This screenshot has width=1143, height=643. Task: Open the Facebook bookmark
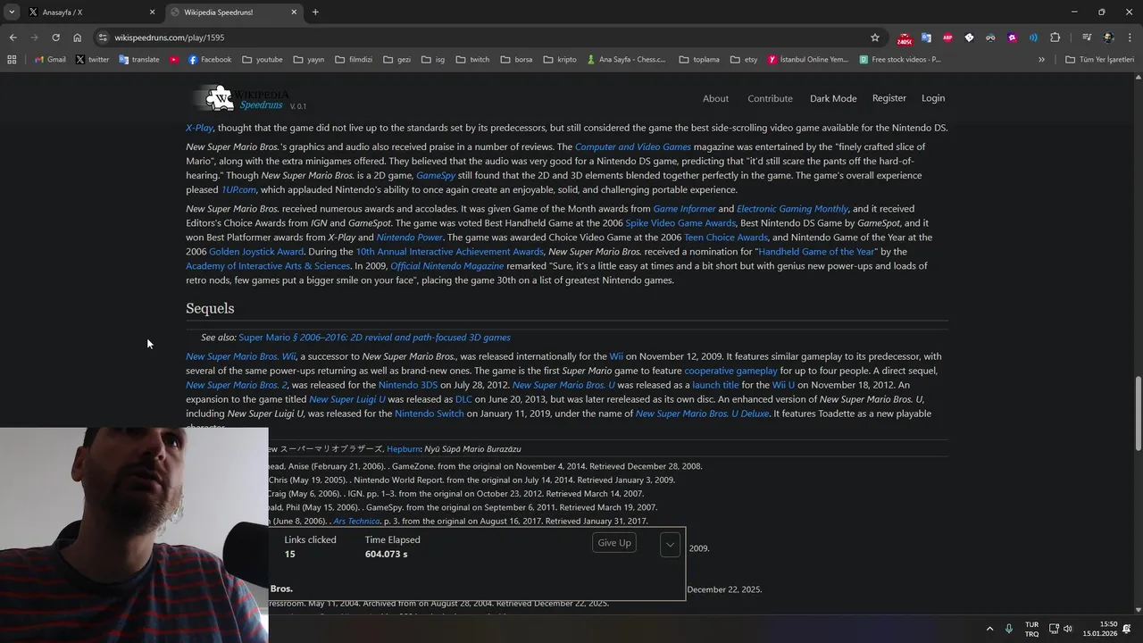(209, 60)
